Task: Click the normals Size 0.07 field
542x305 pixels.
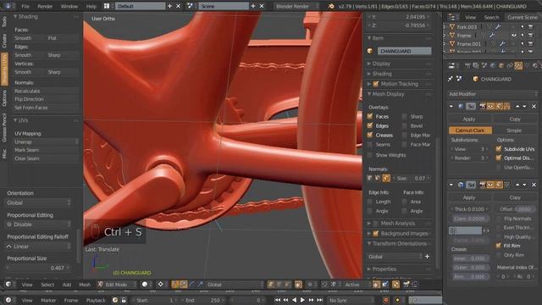Action: point(411,178)
